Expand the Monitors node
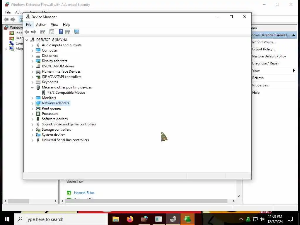The image size is (300, 225). [32, 98]
